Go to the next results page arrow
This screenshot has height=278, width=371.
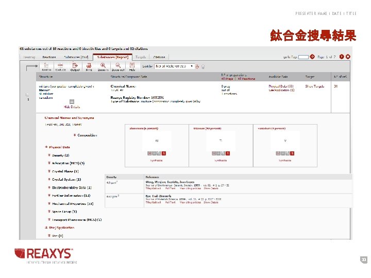[342, 57]
